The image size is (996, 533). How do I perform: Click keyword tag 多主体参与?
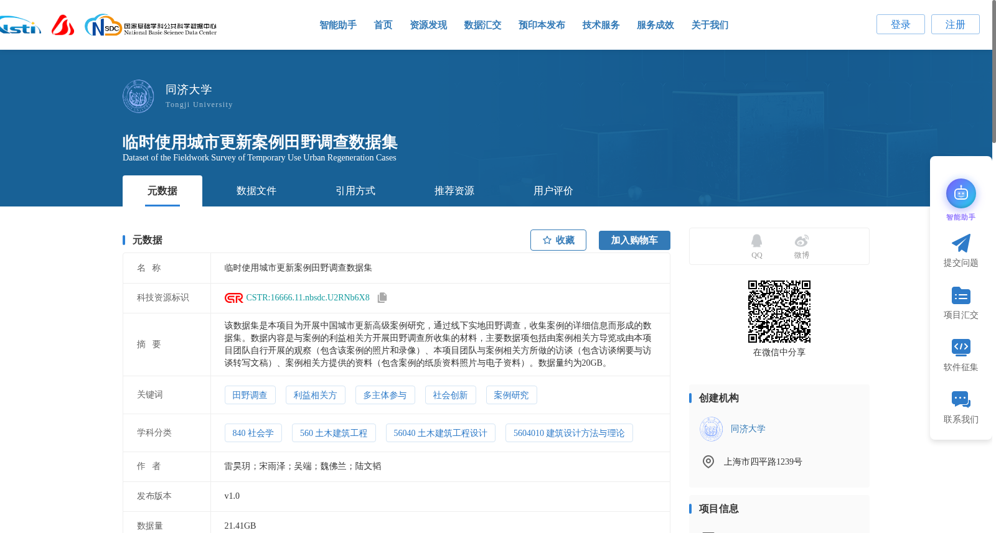click(x=385, y=395)
